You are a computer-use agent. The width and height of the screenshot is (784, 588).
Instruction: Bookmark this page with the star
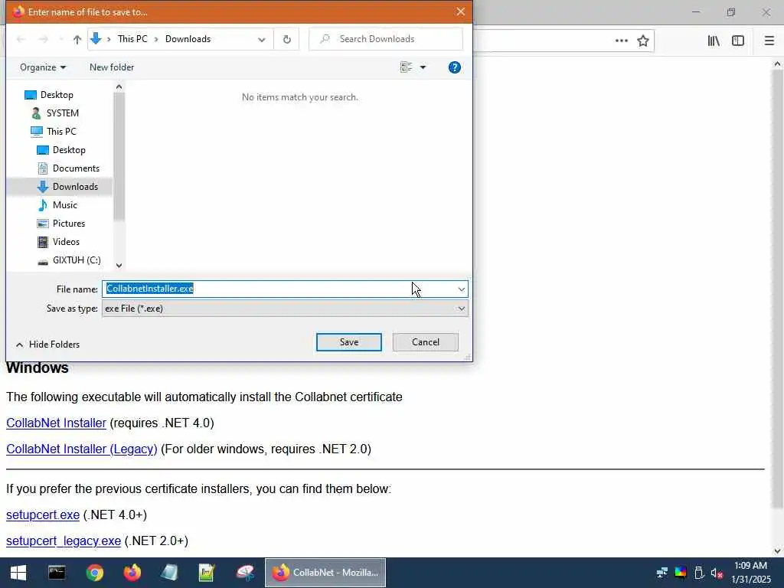(643, 41)
